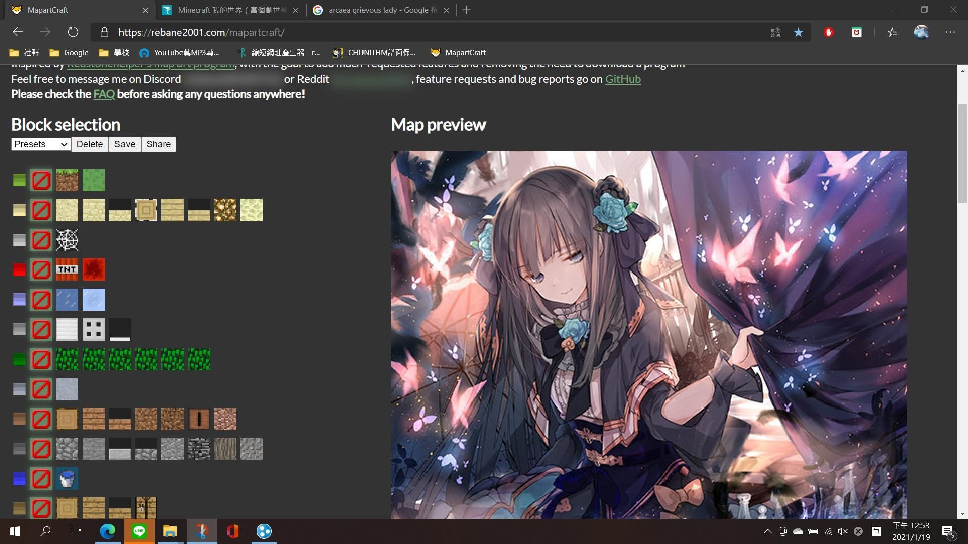Share the block selection preset
The image size is (968, 544).
tap(159, 144)
